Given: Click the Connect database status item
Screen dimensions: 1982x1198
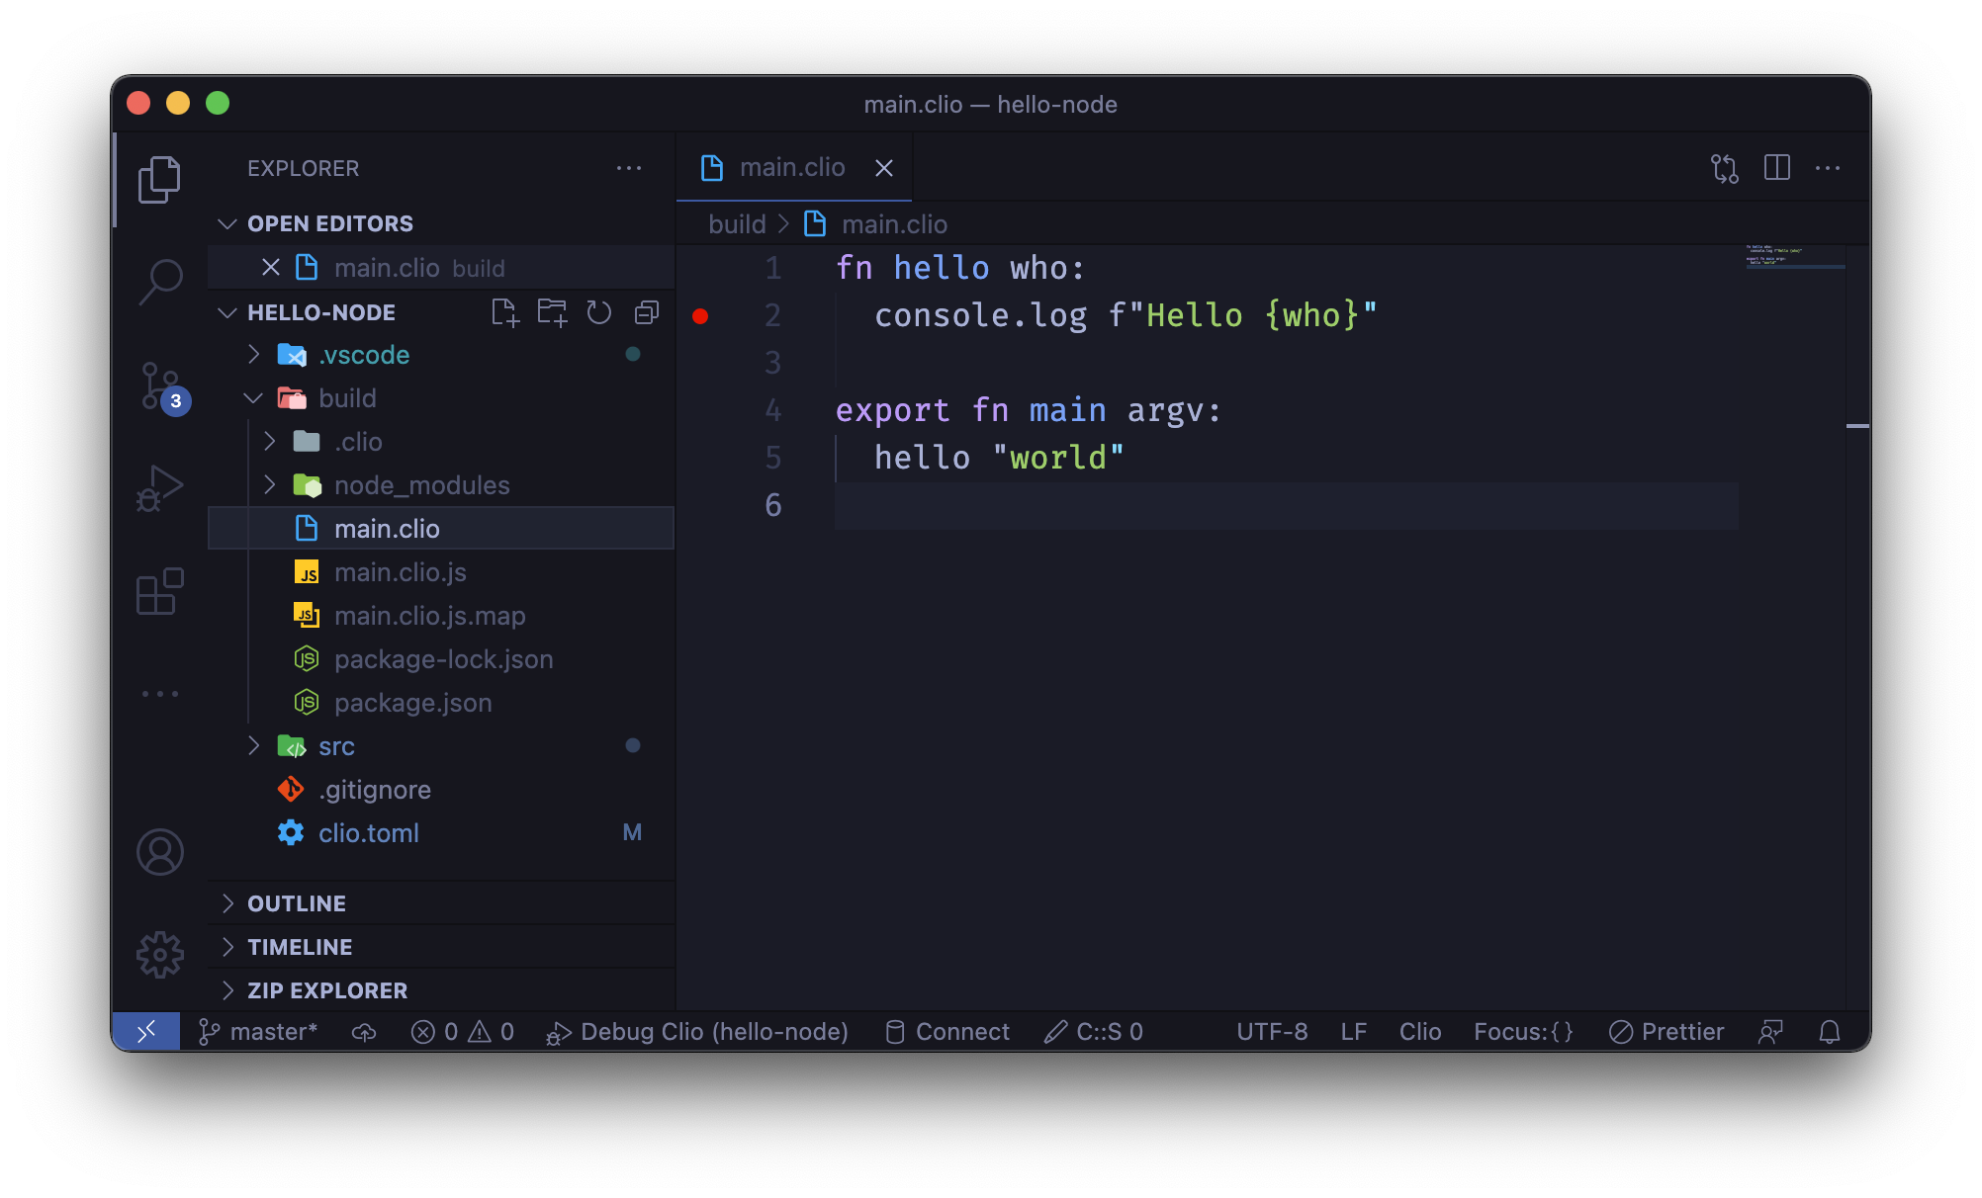Looking at the screenshot, I should click(x=947, y=1032).
